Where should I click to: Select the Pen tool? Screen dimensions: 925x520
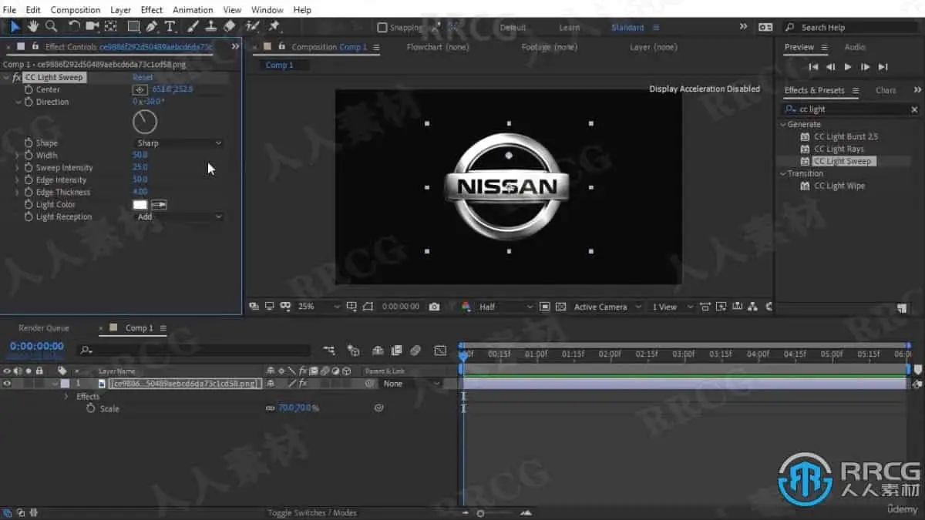tap(153, 26)
